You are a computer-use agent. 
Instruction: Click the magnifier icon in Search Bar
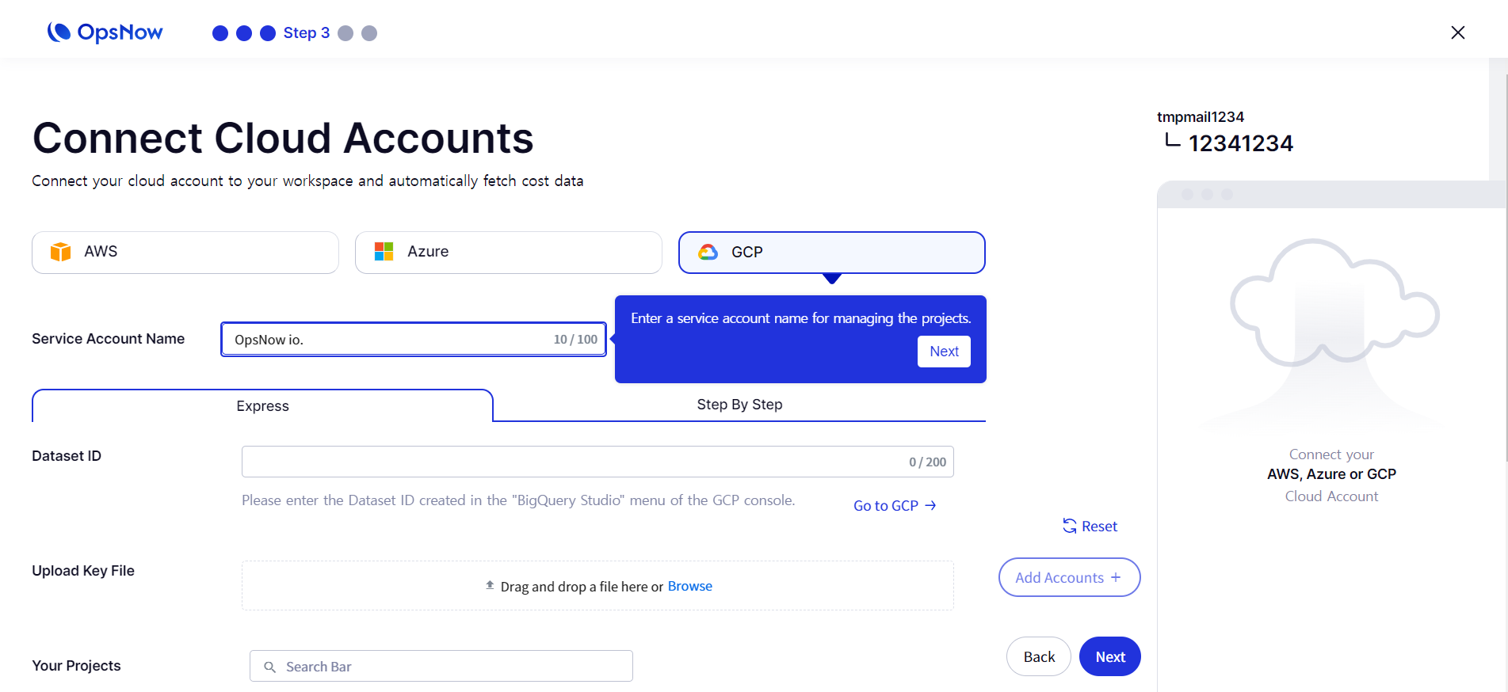point(269,667)
